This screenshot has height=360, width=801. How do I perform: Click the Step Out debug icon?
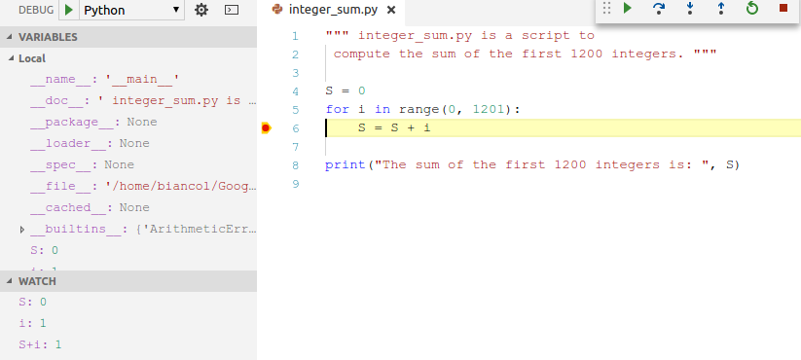coord(721,9)
